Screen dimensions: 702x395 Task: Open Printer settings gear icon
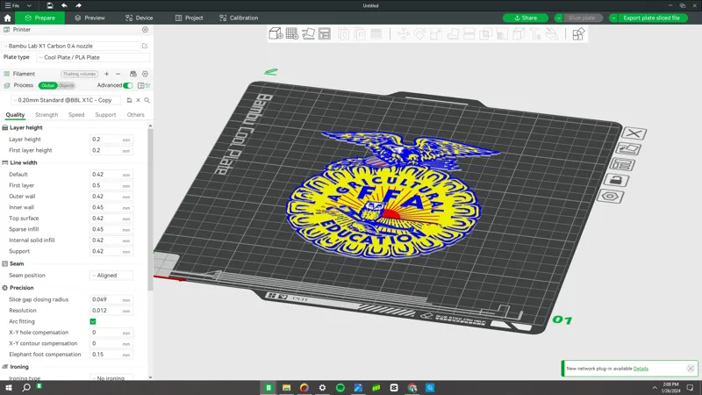(145, 30)
